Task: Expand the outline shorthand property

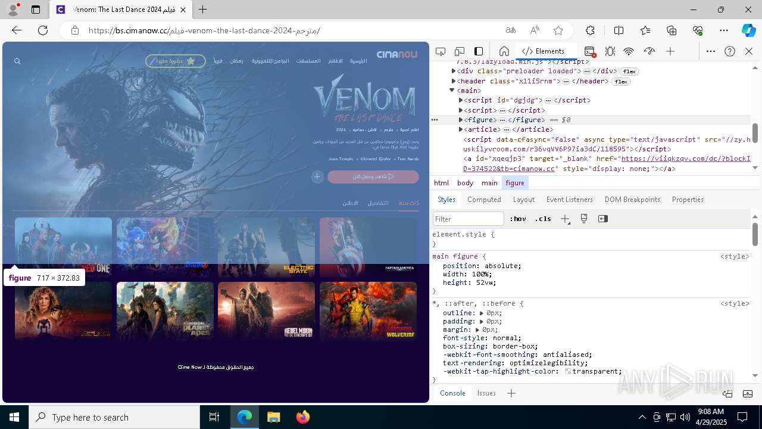Action: (x=482, y=313)
